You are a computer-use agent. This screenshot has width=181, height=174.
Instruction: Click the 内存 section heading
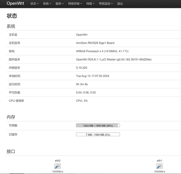pos(11,117)
